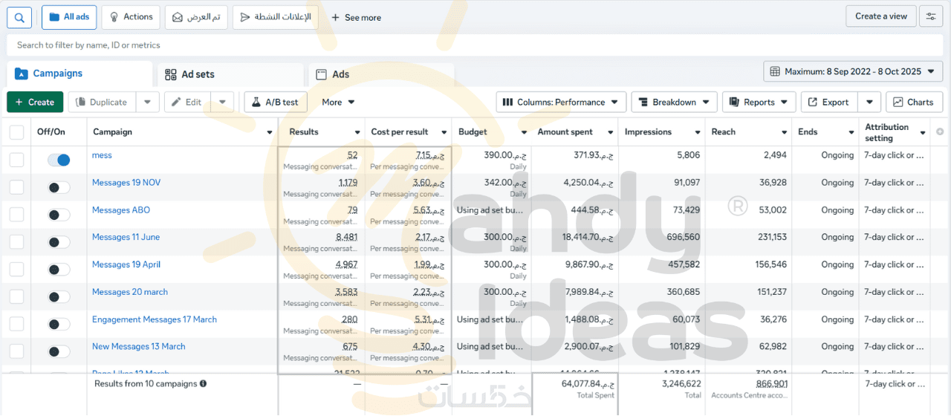Screen dimensions: 951x416
Task: Open the A/B test tool
Action: [276, 102]
